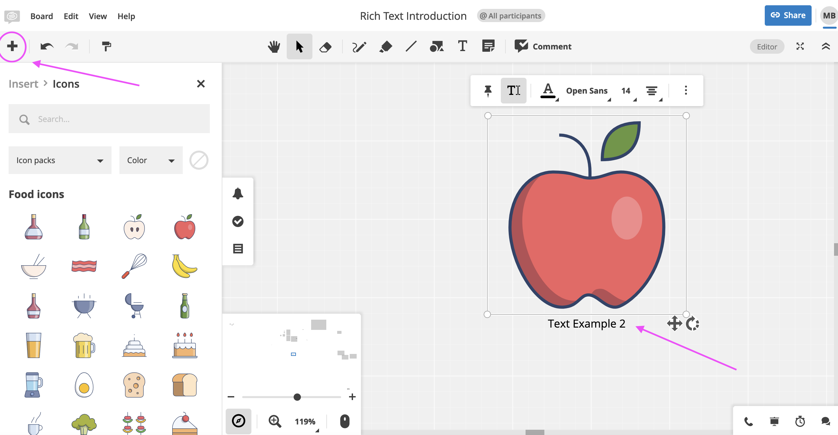Adjust the zoom level slider
The width and height of the screenshot is (838, 435).
(297, 397)
